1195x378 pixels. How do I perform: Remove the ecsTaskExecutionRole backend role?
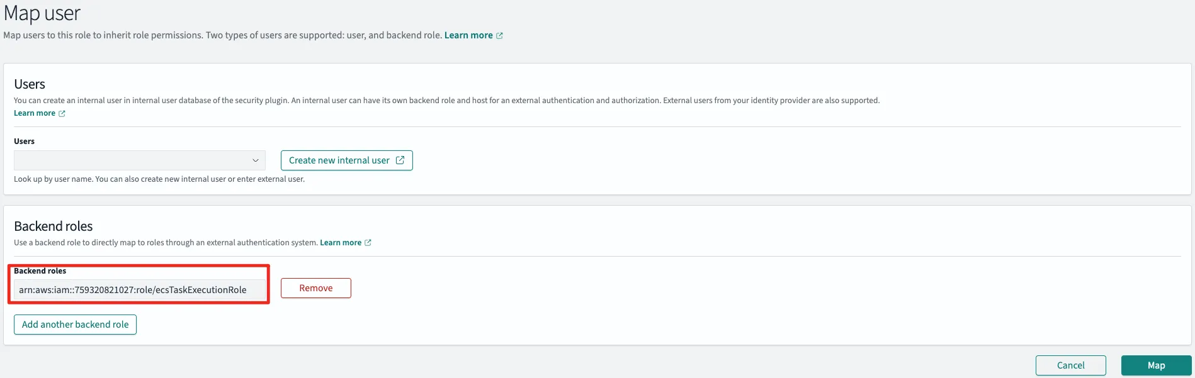316,288
